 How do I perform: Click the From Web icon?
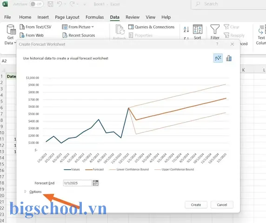[22, 35]
